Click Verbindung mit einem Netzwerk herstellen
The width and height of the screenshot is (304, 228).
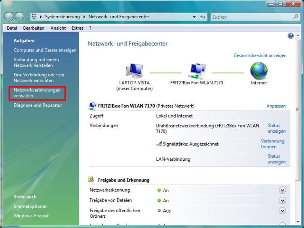coord(36,63)
